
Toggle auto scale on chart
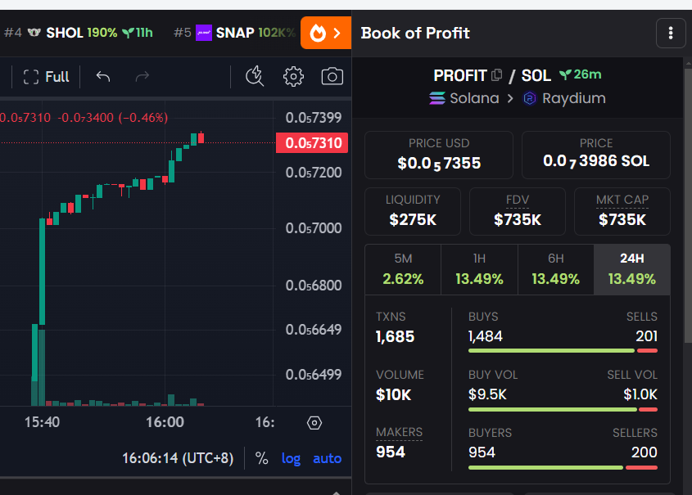pyautogui.click(x=327, y=458)
